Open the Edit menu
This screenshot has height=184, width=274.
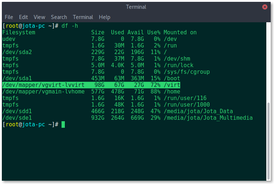[23, 17]
